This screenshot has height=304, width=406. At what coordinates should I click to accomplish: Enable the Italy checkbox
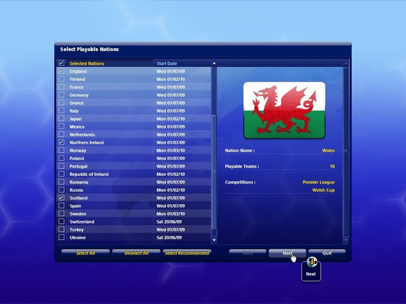tap(61, 111)
